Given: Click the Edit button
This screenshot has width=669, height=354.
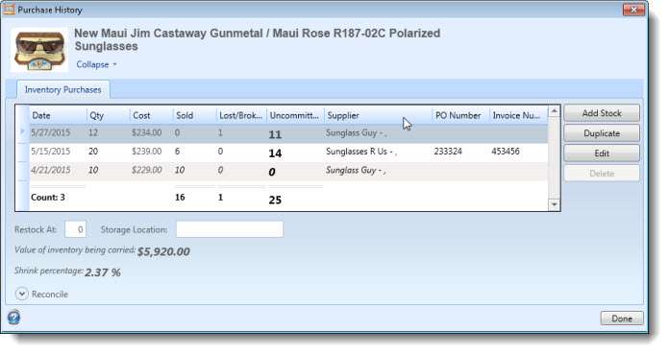Looking at the screenshot, I should coord(602,153).
